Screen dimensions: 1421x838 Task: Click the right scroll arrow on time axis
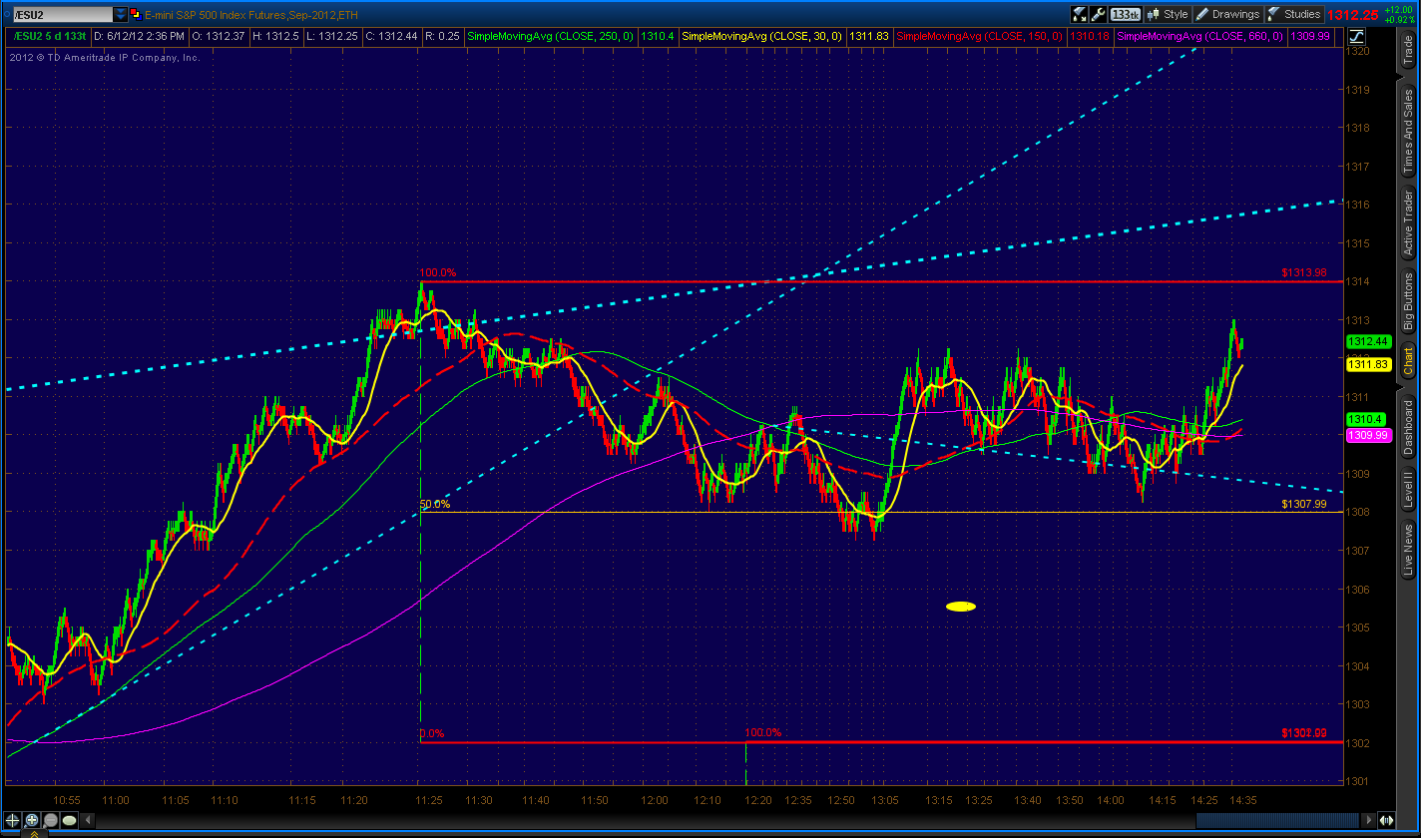pyautogui.click(x=1367, y=820)
